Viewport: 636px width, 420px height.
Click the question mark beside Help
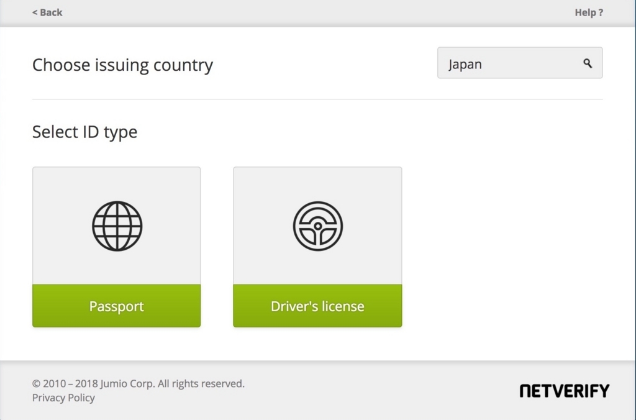(601, 12)
